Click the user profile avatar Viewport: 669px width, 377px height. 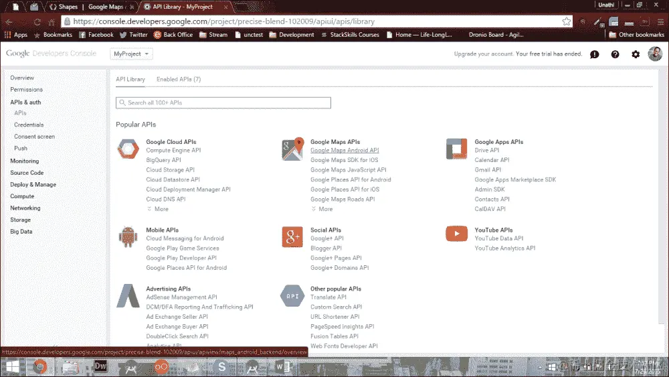click(655, 54)
